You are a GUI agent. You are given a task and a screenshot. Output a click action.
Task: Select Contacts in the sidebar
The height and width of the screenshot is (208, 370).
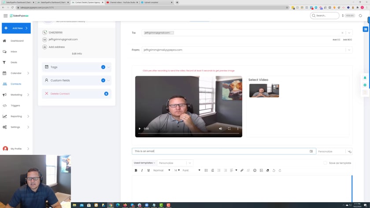pyautogui.click(x=16, y=84)
